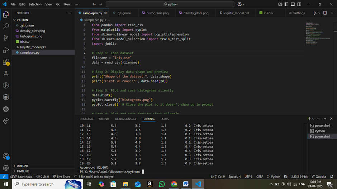Open the Search view in activity bar

point(6,26)
